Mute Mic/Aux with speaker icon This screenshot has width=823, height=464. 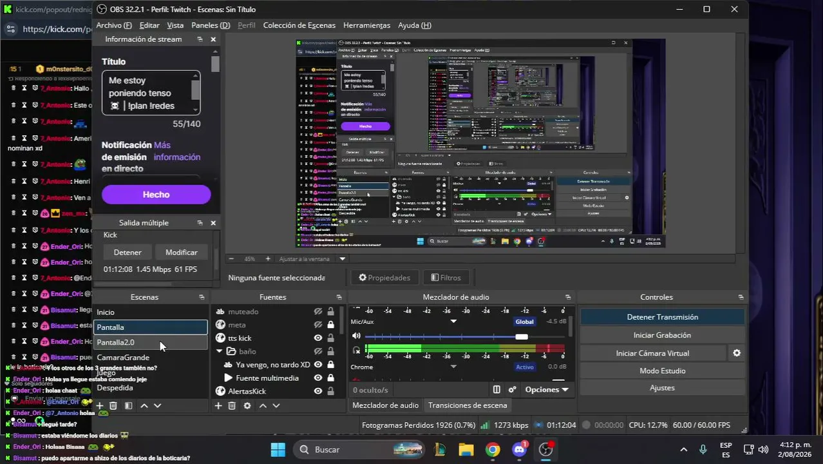[356, 336]
